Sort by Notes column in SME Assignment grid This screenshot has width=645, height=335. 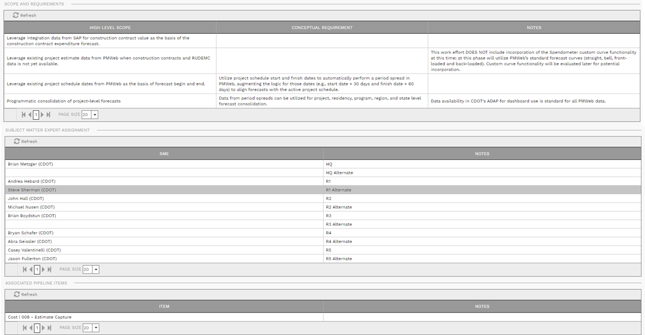coord(482,154)
